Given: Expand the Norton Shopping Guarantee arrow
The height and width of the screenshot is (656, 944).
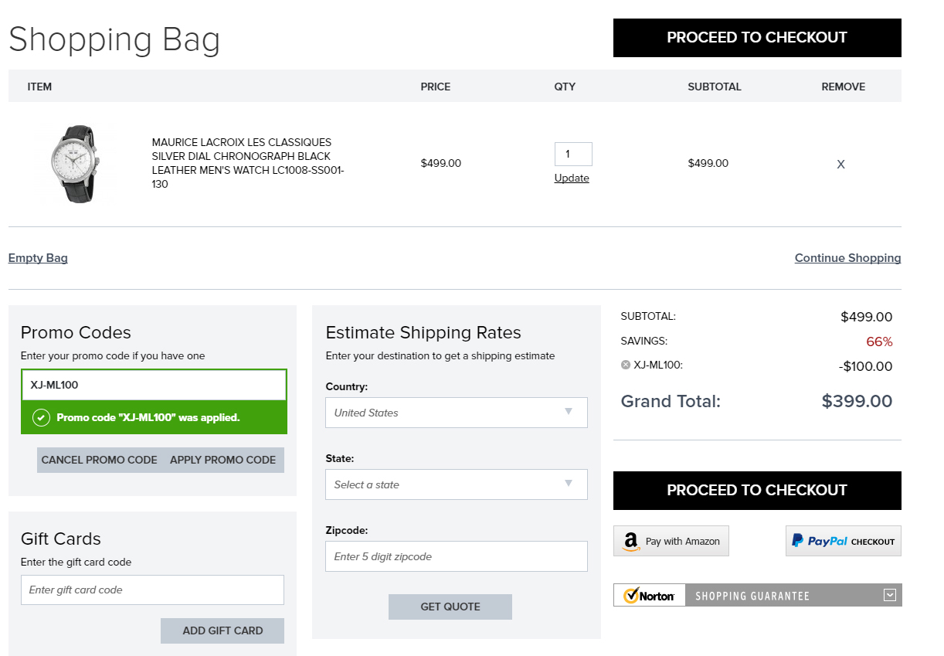Looking at the screenshot, I should (x=890, y=595).
